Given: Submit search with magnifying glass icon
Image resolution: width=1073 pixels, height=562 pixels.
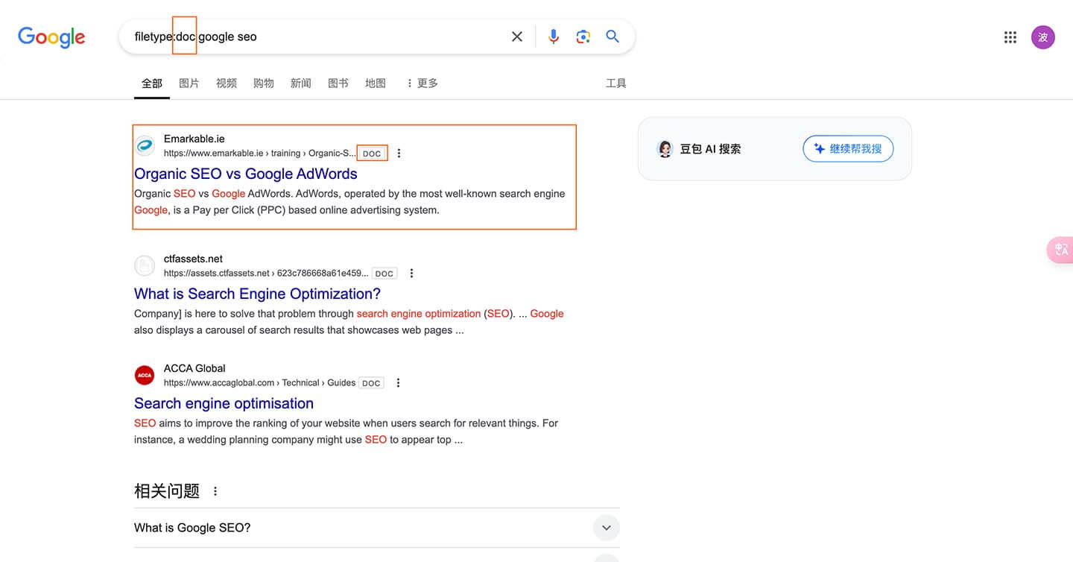Looking at the screenshot, I should click(613, 37).
